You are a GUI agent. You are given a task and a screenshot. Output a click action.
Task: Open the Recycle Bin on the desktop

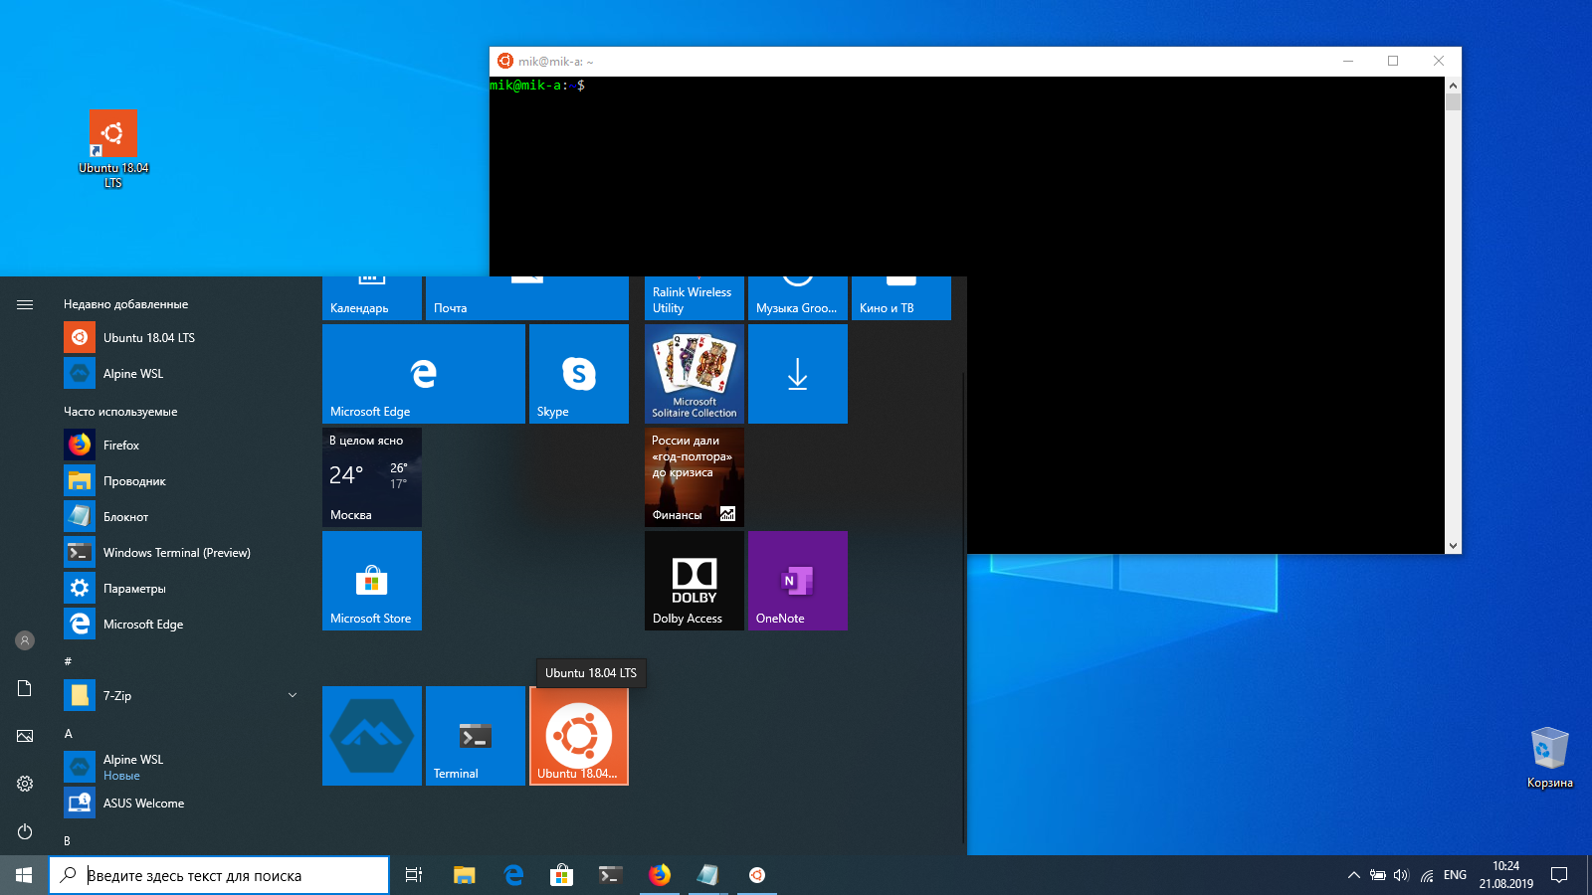1549,750
